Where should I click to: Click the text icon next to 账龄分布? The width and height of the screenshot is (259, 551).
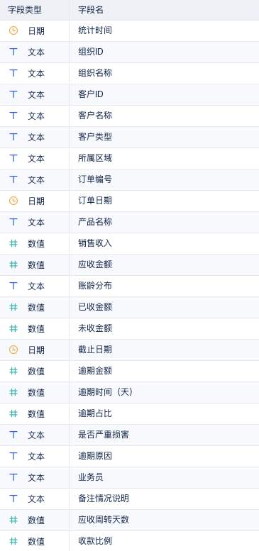pyautogui.click(x=13, y=286)
